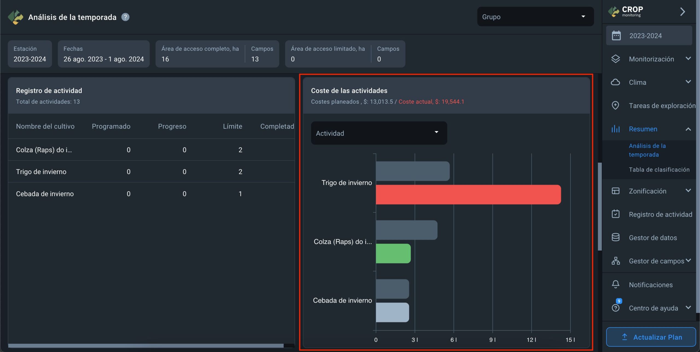
Task: Open the 2023-2024 season calendar icon
Action: click(x=616, y=36)
